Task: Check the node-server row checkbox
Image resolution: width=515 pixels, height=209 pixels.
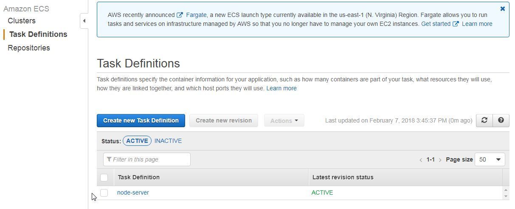Action: click(104, 192)
